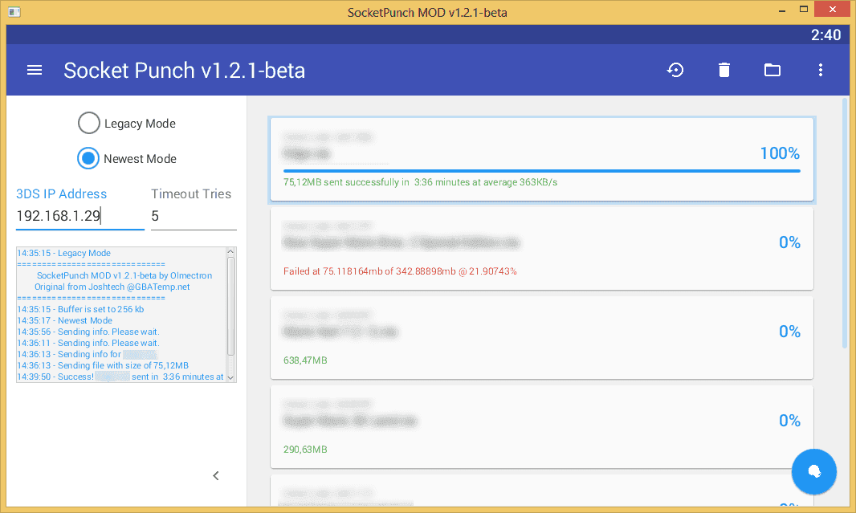Select the 638,47MB file card

click(541, 338)
